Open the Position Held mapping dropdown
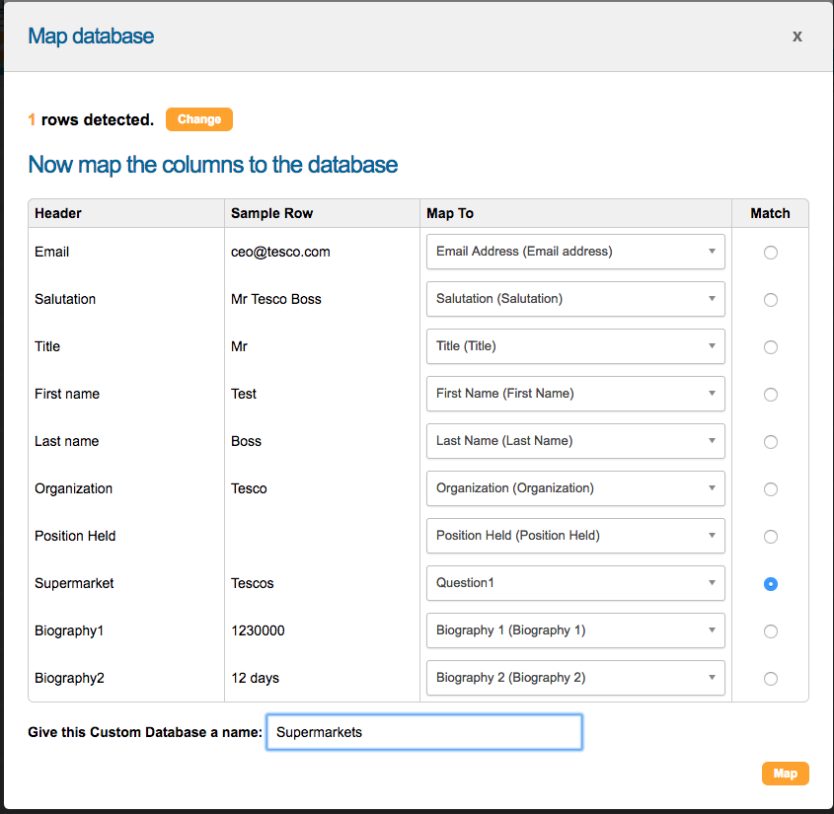The image size is (834, 814). click(x=575, y=536)
